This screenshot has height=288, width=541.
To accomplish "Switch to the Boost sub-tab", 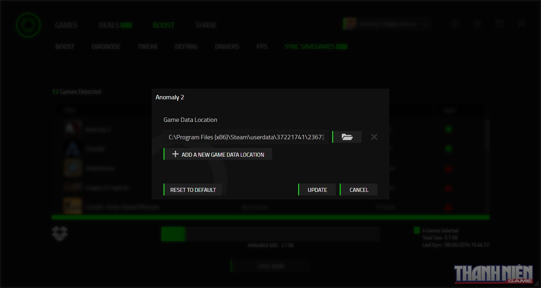I will 65,46.
